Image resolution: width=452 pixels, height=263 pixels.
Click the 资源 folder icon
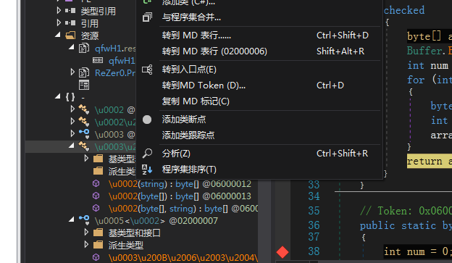tap(70, 36)
